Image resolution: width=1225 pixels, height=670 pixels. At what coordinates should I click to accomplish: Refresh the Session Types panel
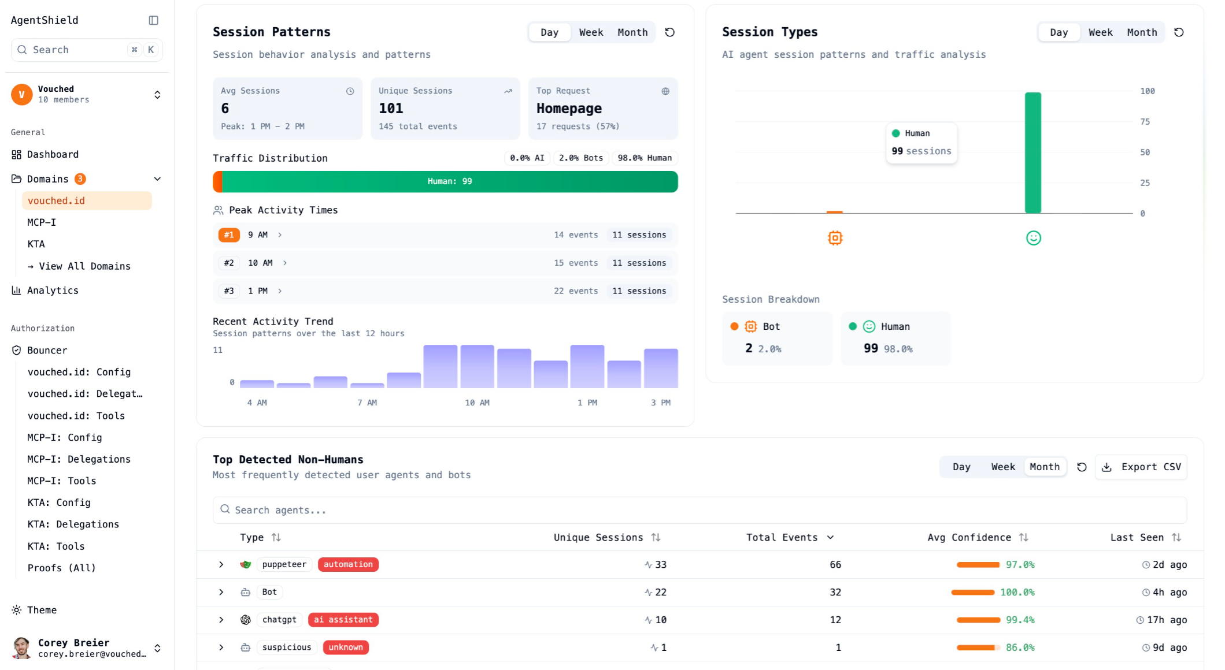pyautogui.click(x=1179, y=32)
